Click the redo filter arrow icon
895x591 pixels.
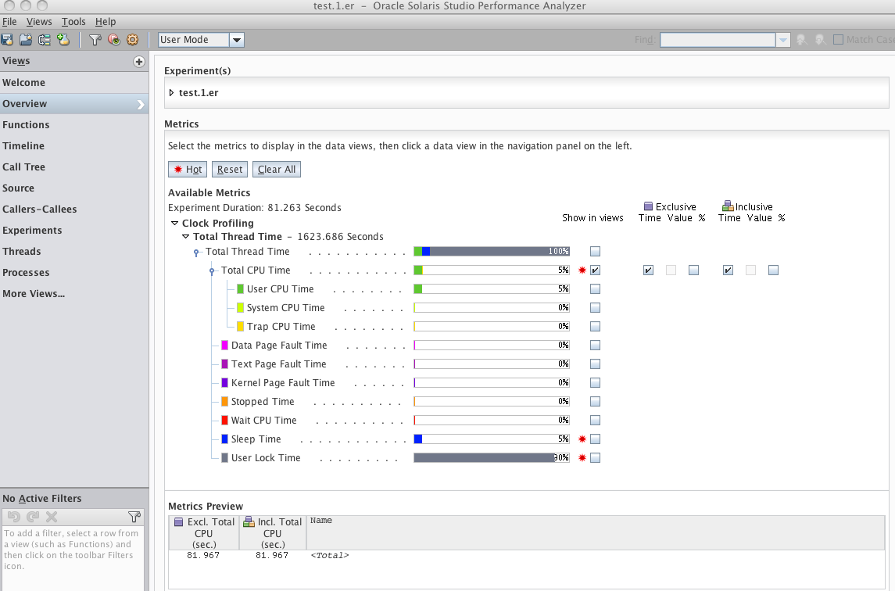(33, 517)
